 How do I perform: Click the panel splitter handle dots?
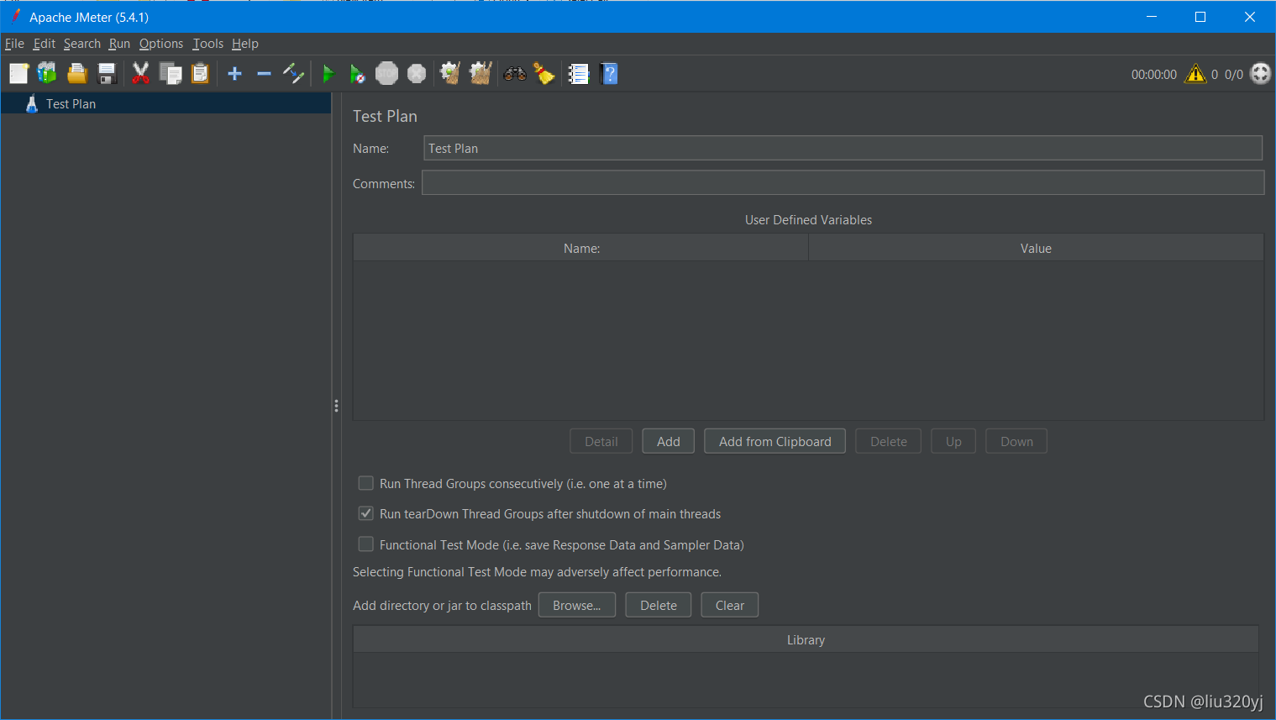(336, 406)
